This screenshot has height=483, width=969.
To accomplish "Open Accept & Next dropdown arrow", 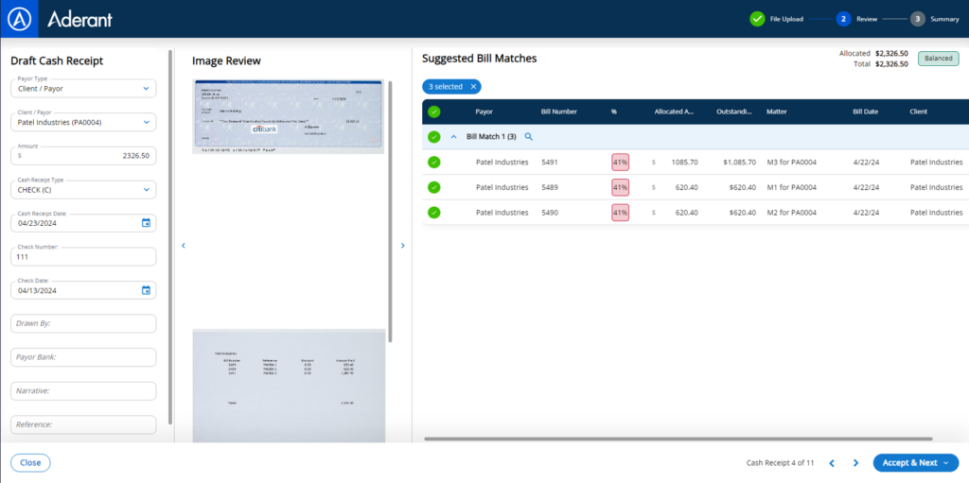I will 946,462.
